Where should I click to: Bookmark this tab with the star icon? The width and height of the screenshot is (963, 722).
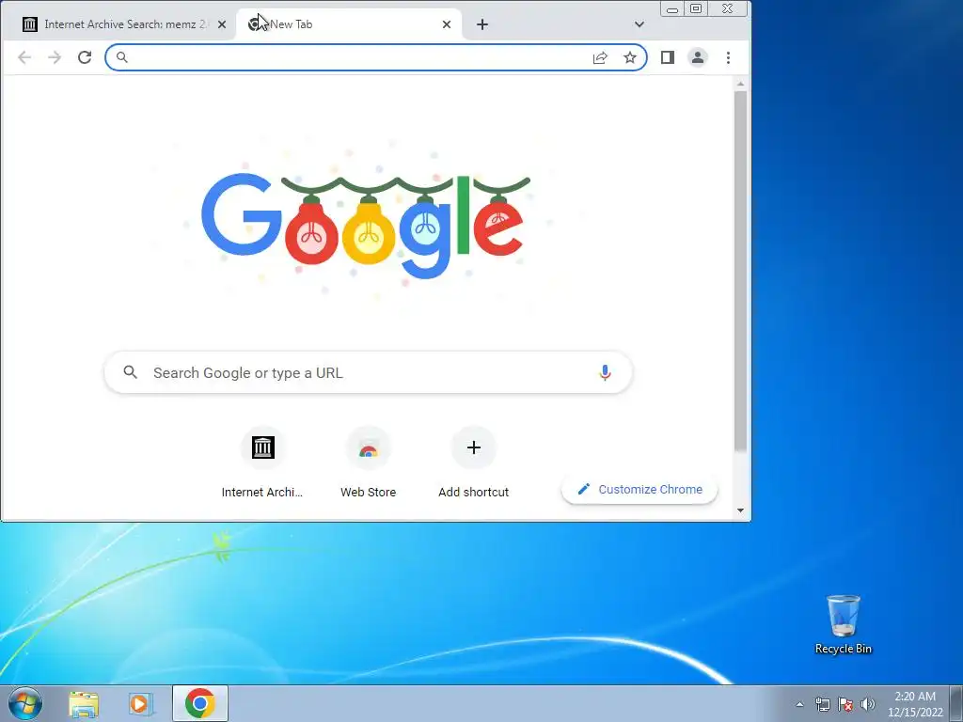pyautogui.click(x=630, y=57)
